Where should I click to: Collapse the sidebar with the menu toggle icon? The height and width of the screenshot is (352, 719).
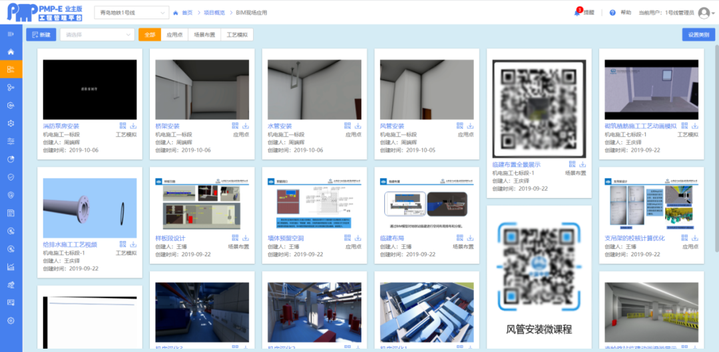[11, 34]
